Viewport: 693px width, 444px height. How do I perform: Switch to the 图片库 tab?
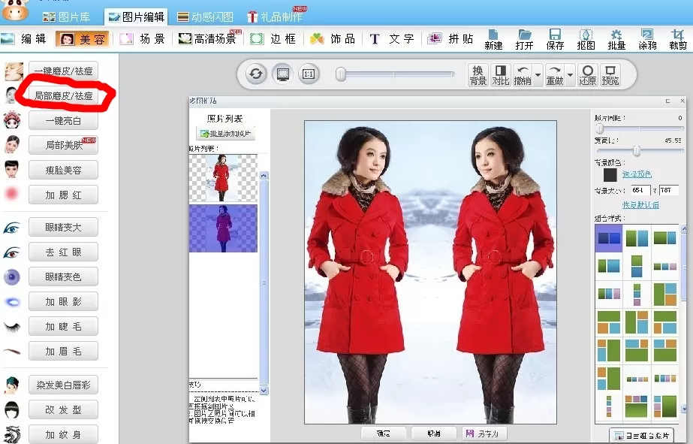point(67,17)
